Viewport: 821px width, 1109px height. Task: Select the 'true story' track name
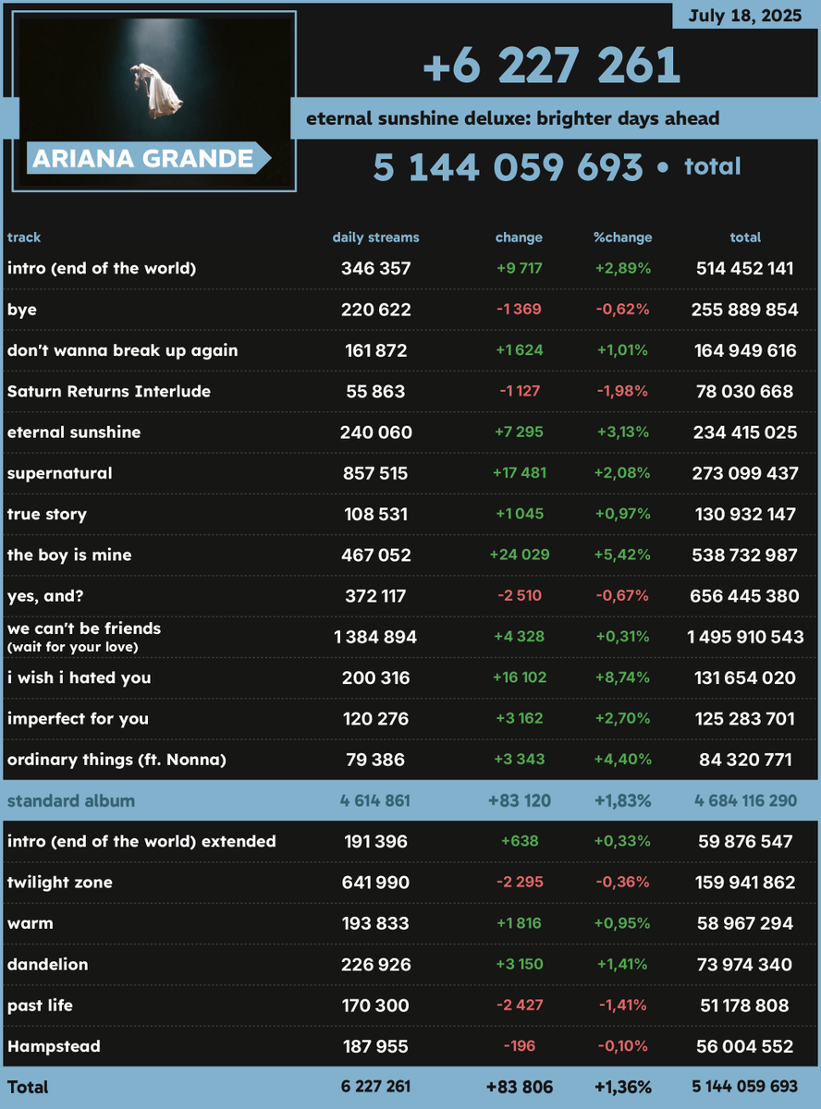pos(47,514)
